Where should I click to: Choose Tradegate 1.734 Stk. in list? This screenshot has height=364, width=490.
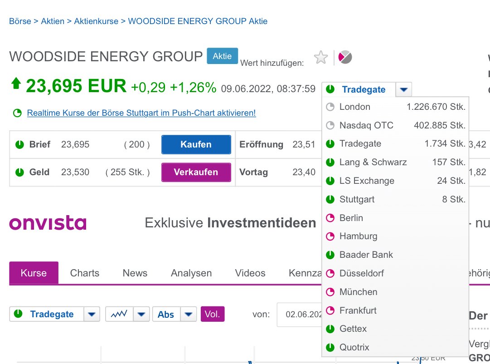395,144
